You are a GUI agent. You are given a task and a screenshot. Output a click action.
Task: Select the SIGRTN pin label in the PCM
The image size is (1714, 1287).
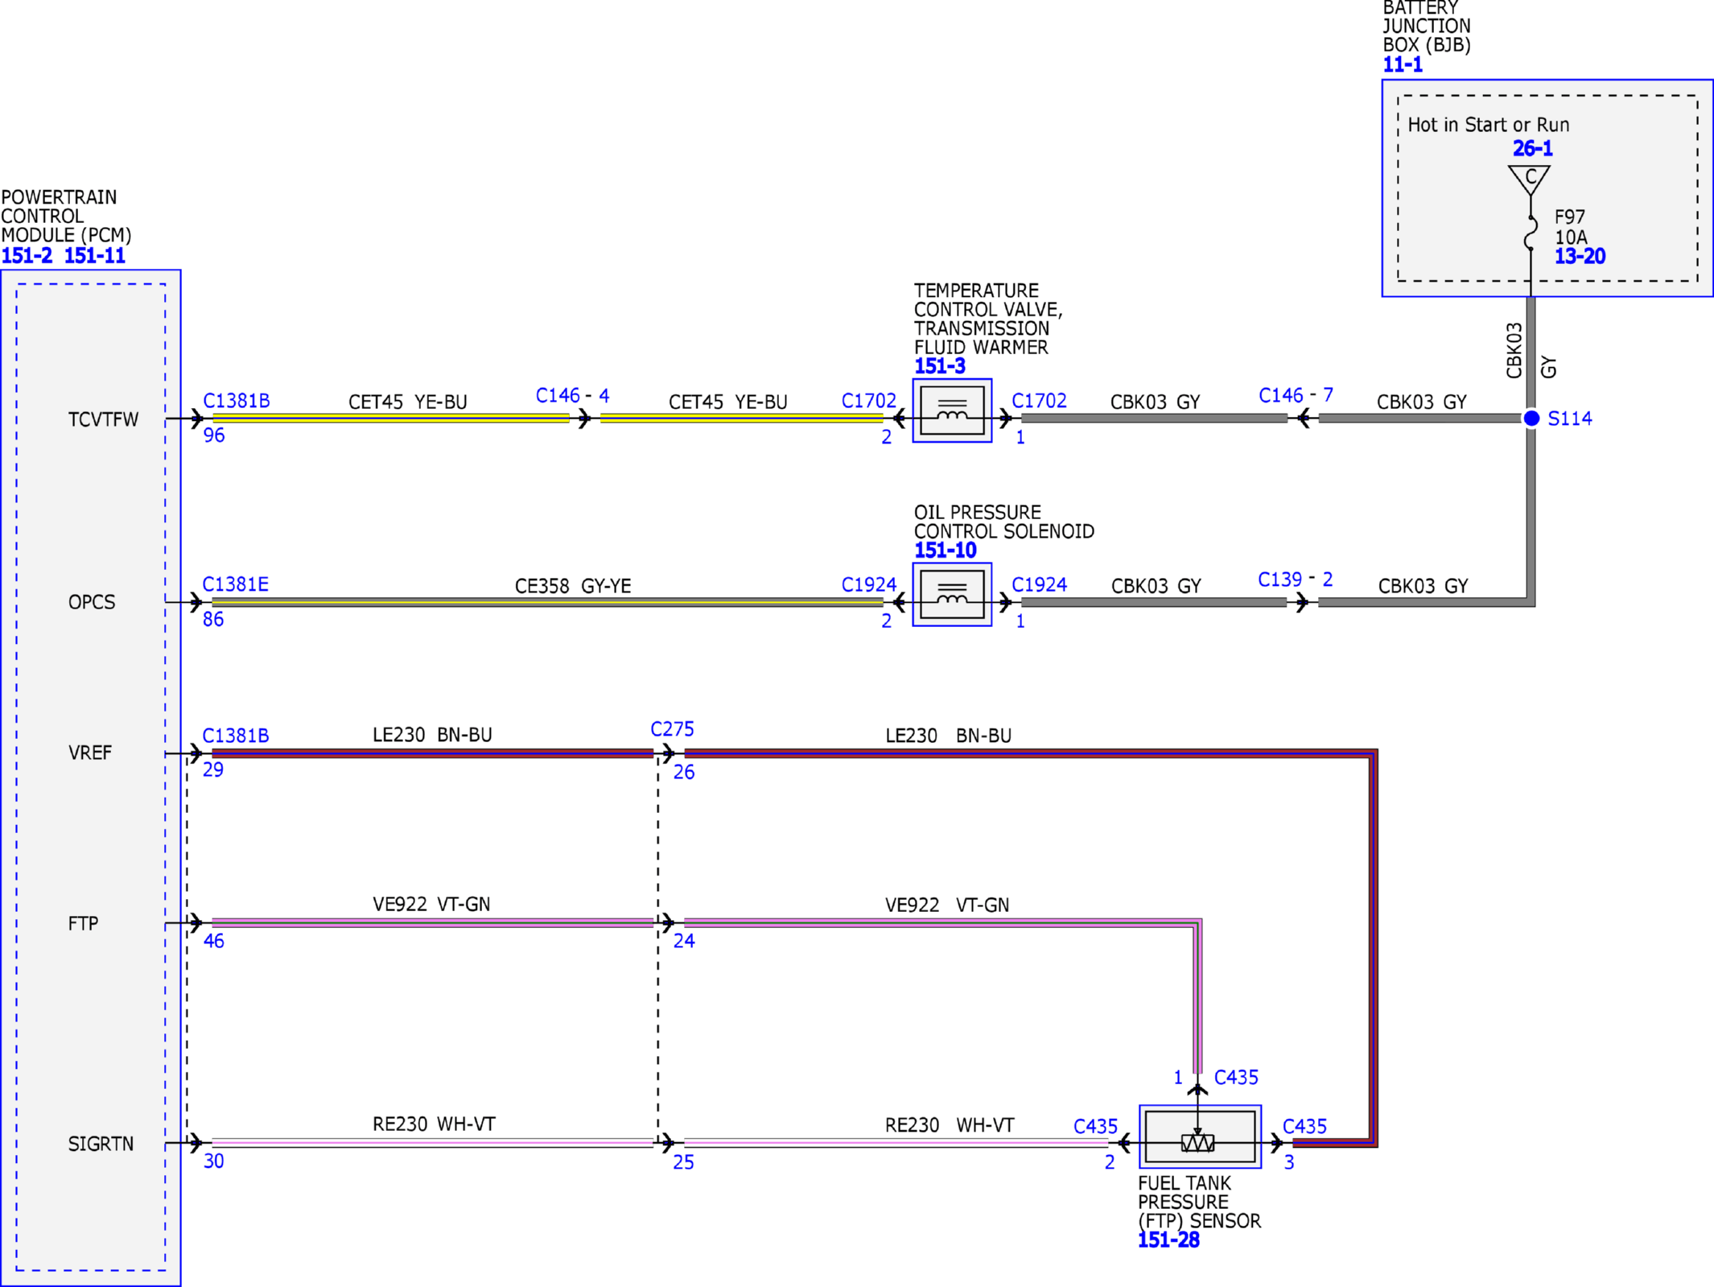click(101, 1145)
